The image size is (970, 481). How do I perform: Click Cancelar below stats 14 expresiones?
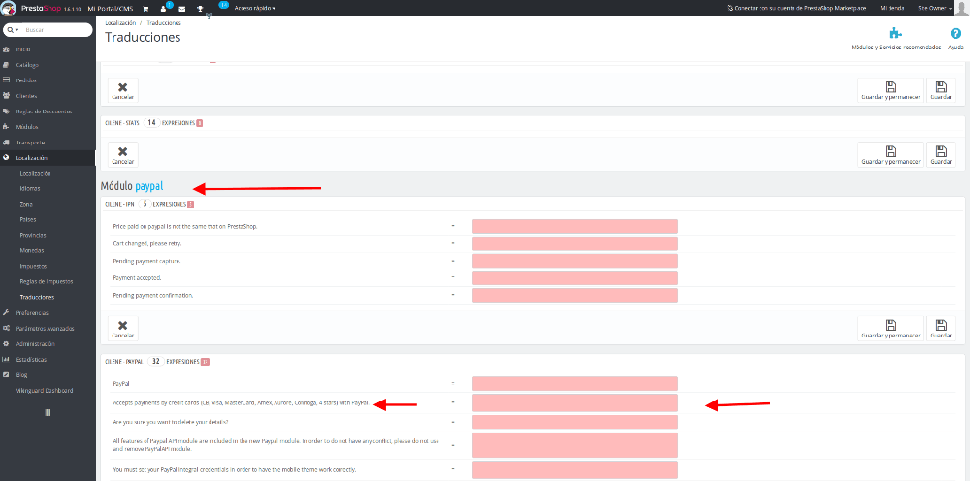(x=123, y=154)
